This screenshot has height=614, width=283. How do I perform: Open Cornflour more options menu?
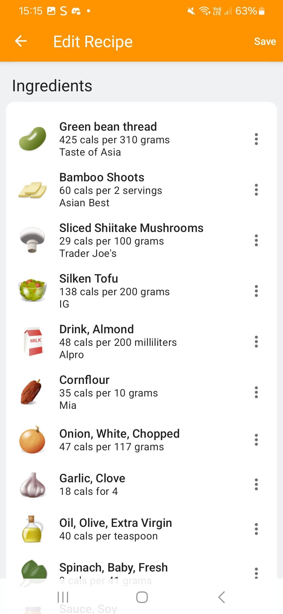[x=256, y=392]
